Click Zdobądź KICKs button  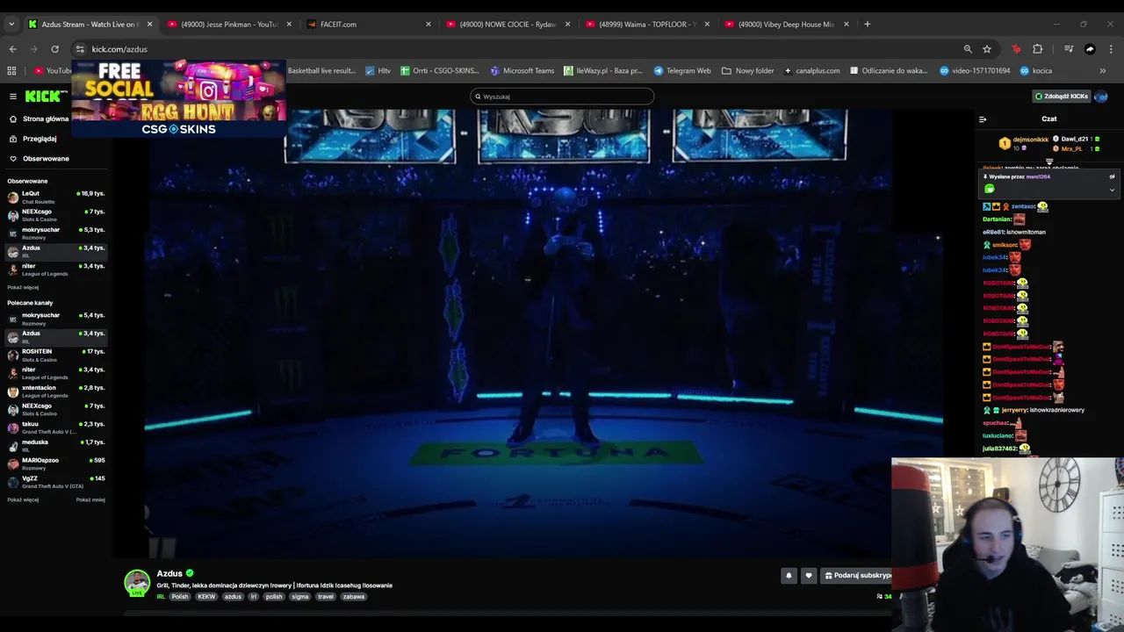[x=1061, y=96]
